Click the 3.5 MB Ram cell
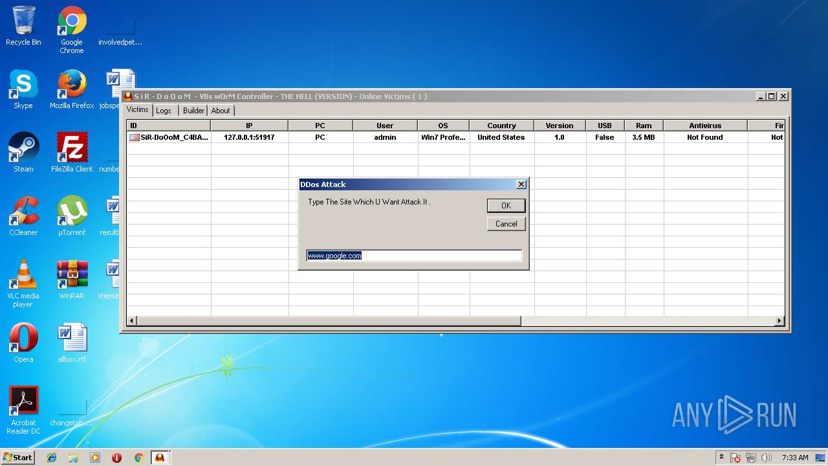Screen dimensions: 828x466 [644, 137]
